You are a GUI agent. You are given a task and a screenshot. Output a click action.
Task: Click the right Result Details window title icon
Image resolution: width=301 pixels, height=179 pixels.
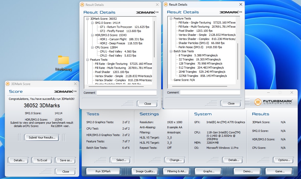coord(166,4)
